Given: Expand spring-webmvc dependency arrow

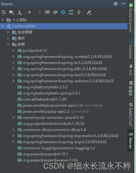Looking at the screenshot, I should tap(13, 81).
